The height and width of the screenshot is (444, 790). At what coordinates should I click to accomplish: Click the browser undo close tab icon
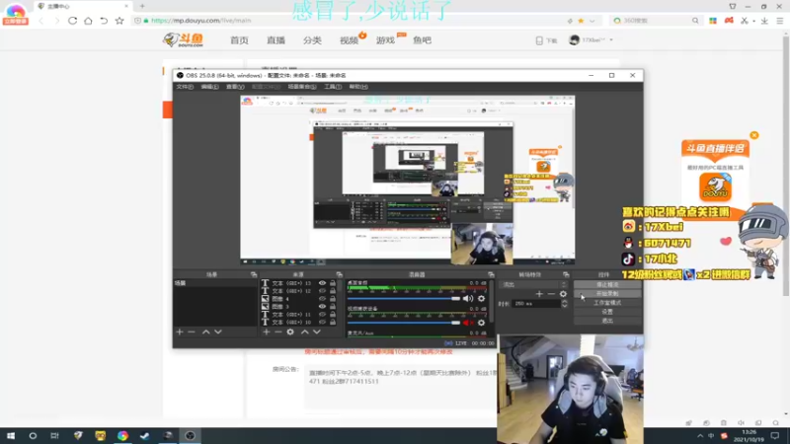[x=104, y=21]
